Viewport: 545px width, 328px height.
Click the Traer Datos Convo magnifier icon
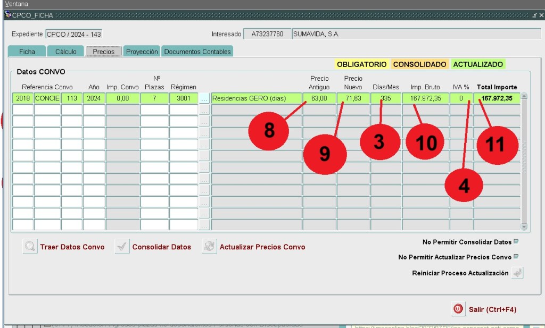point(30,247)
